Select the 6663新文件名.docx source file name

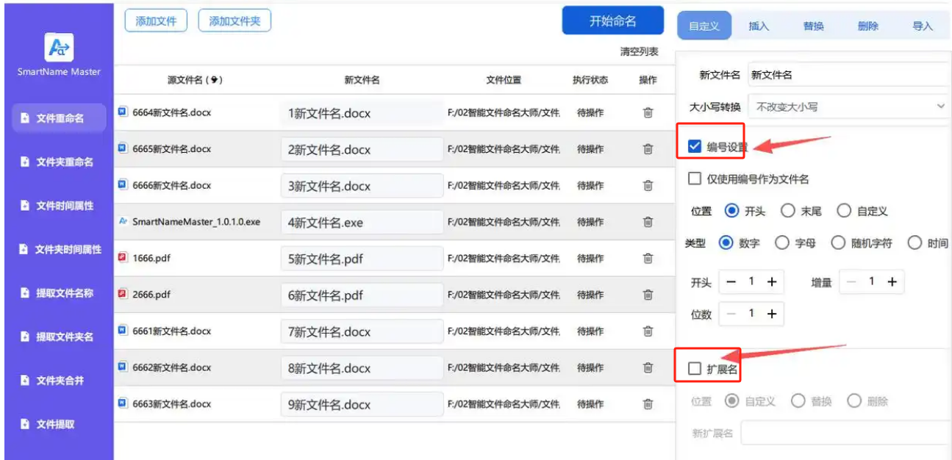[171, 404]
